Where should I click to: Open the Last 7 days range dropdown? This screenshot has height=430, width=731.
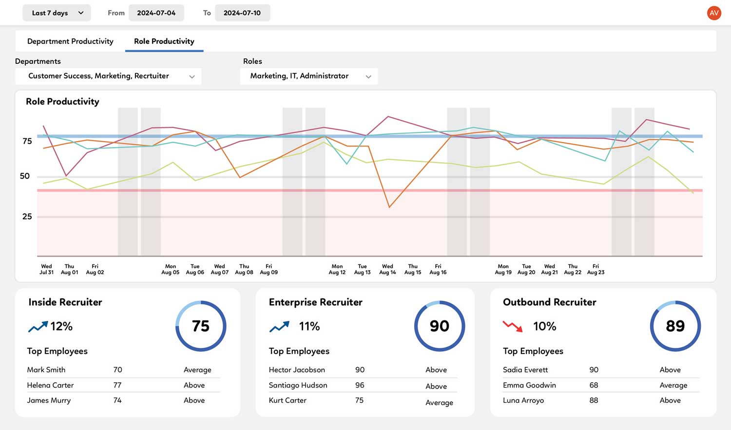57,13
